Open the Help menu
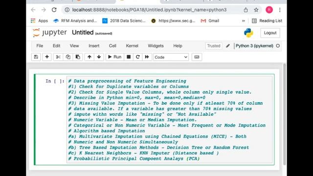 click(x=178, y=46)
